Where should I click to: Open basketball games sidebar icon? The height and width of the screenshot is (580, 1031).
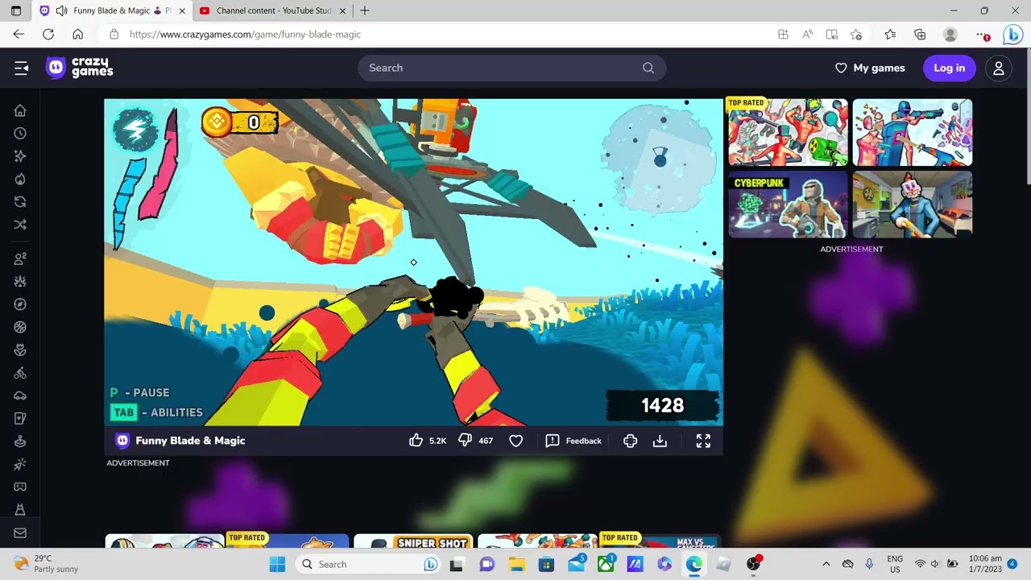tap(20, 327)
